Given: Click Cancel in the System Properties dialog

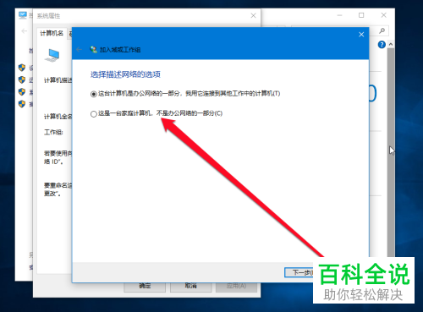Looking at the screenshot, I should point(191,286).
